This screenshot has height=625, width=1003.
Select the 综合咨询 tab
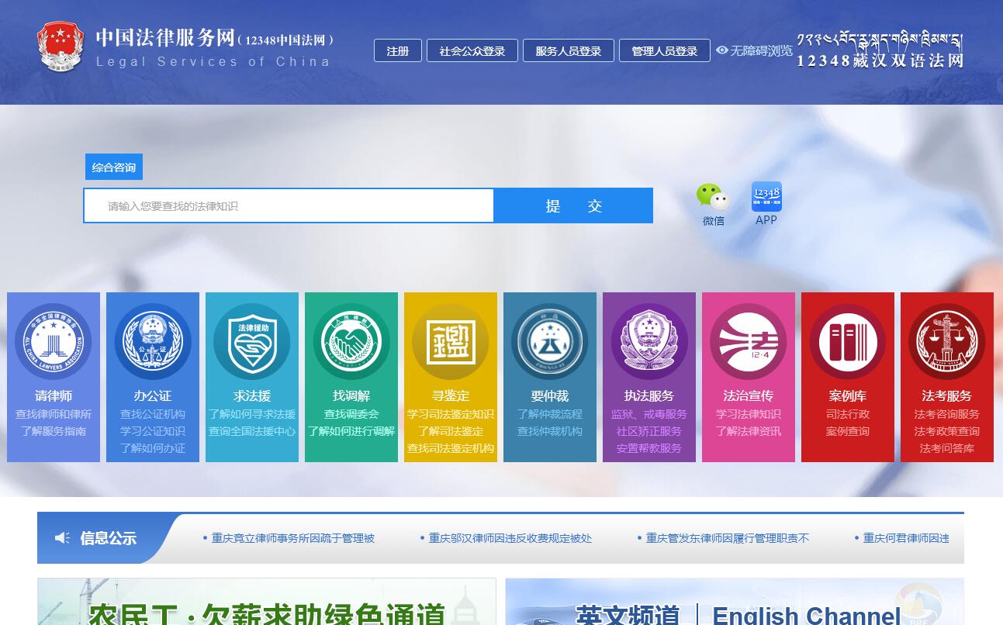tap(114, 167)
